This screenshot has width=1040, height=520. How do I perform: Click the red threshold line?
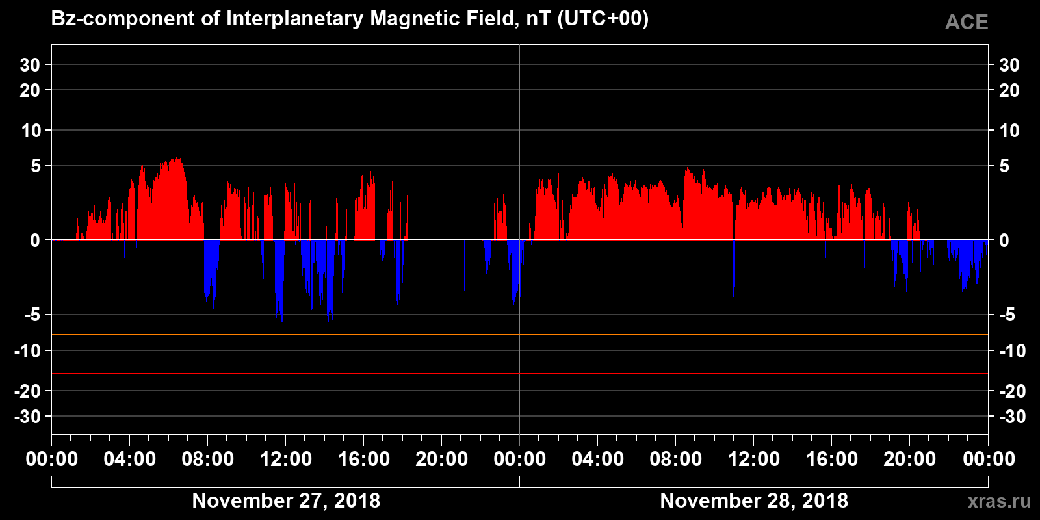(520, 374)
